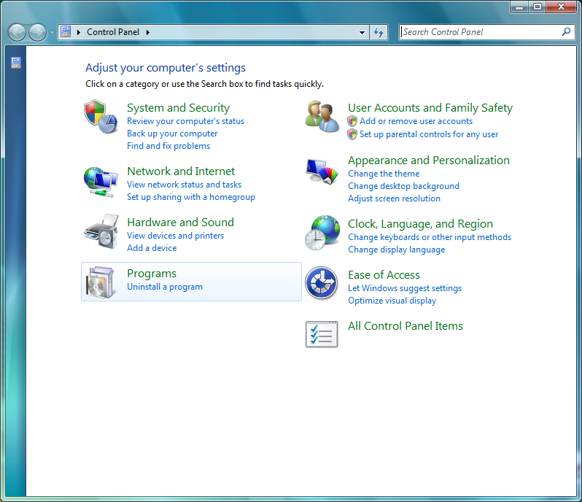
Task: Open Find and fix problems
Action: (168, 146)
